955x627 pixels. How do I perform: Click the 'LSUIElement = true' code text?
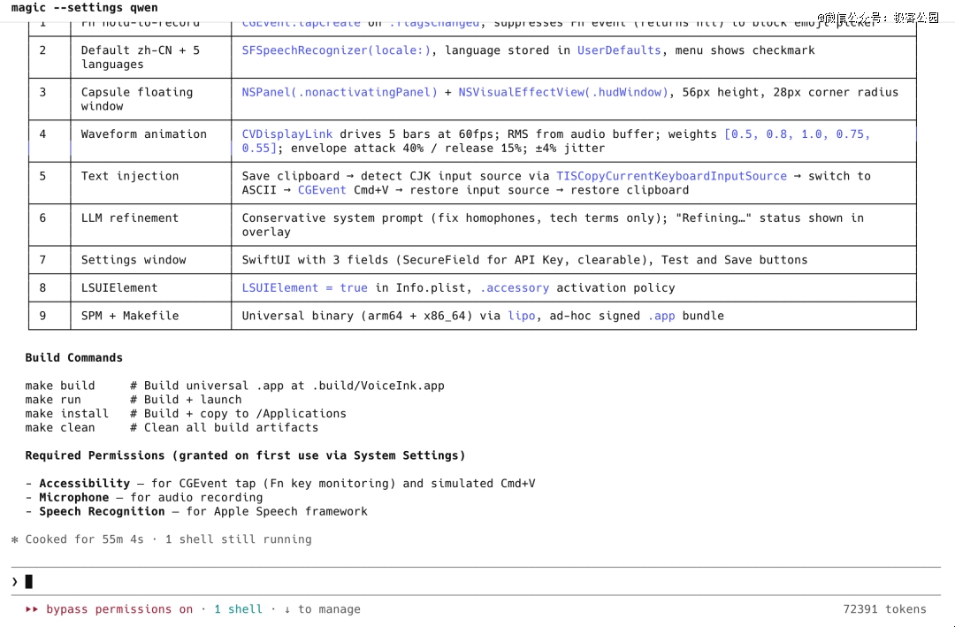(x=304, y=288)
